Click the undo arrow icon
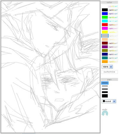Viewport: 119px width, 134px height. click(105, 113)
